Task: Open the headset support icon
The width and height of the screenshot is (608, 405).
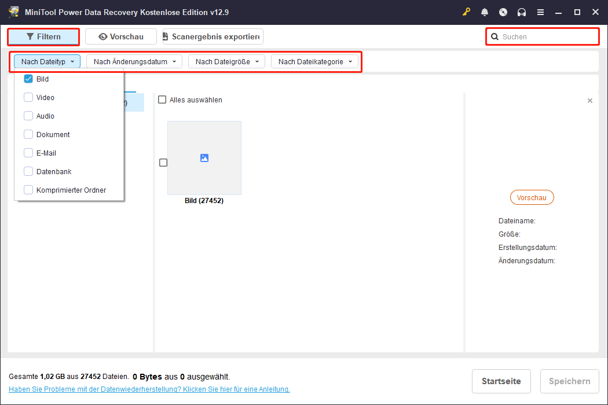Action: [x=522, y=12]
